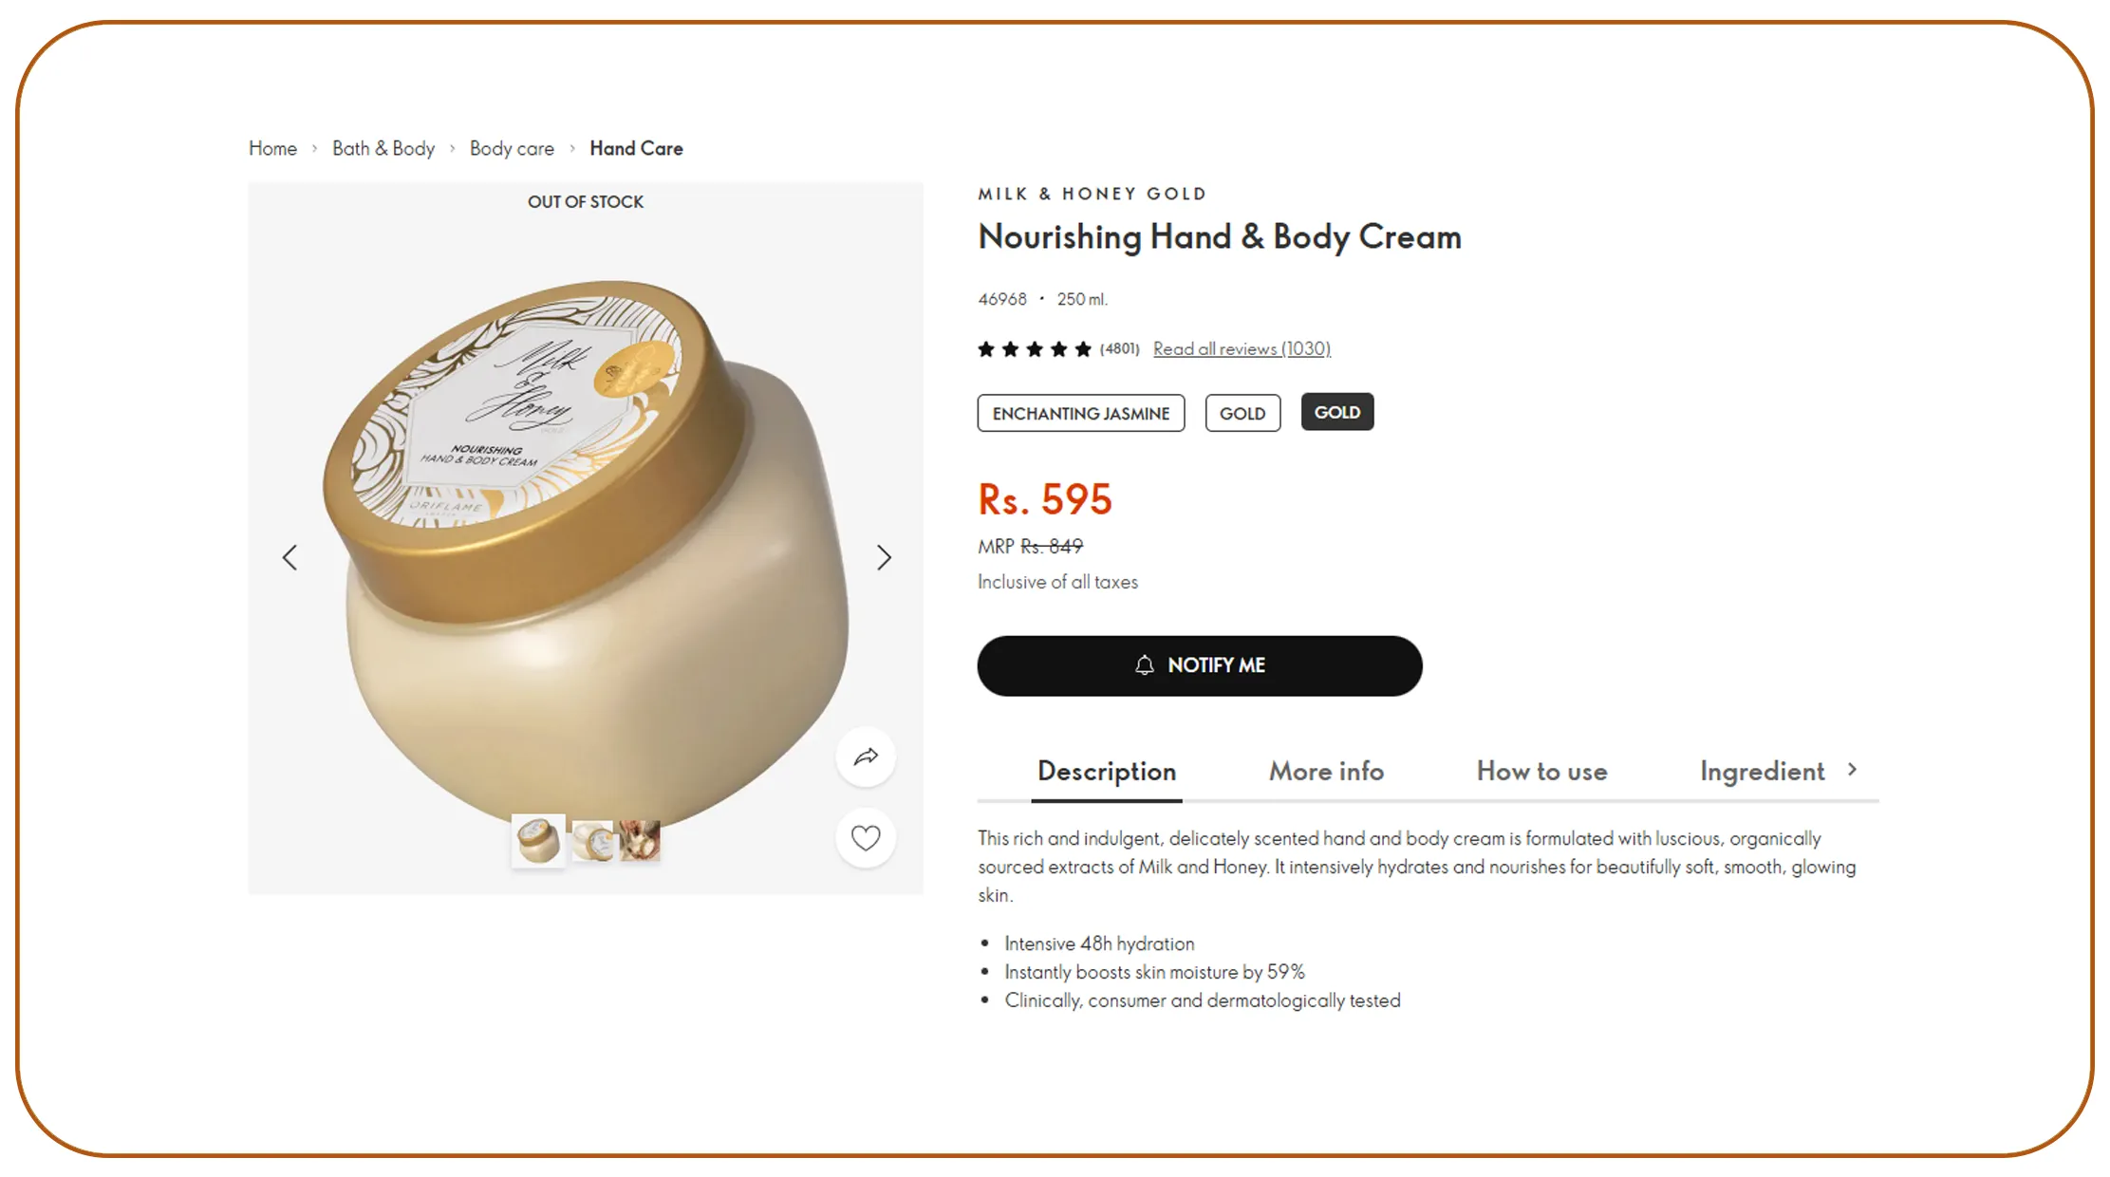This screenshot has width=2110, height=1177.
Task: Share the product via the share icon
Action: coord(865,757)
